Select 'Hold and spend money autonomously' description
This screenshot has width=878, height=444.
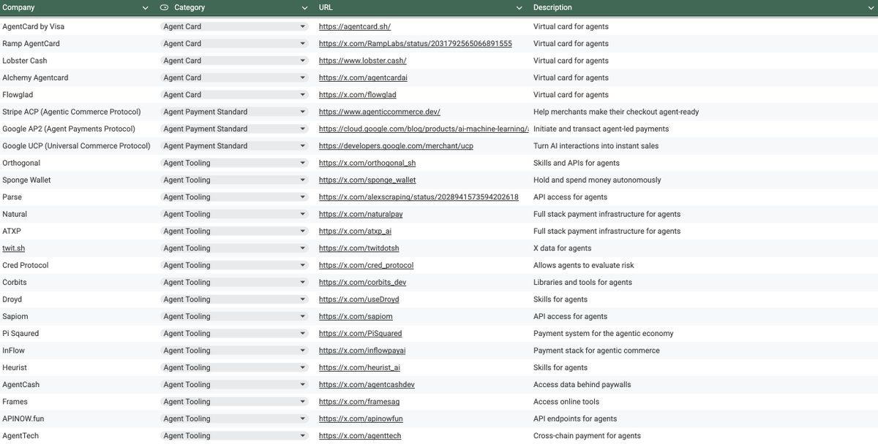coord(597,180)
